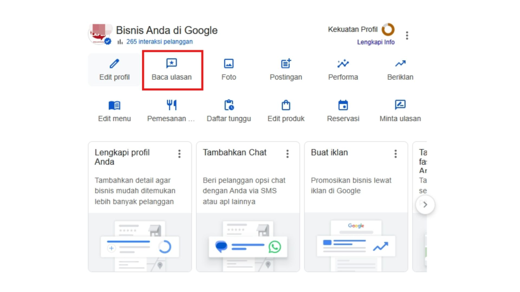
Task: Click the Lengkapi Info link
Action: [x=376, y=42]
